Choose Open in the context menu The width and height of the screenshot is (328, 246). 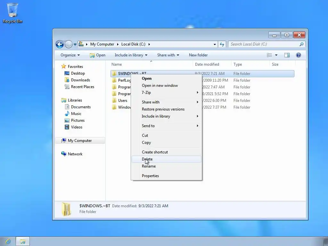tap(166, 78)
